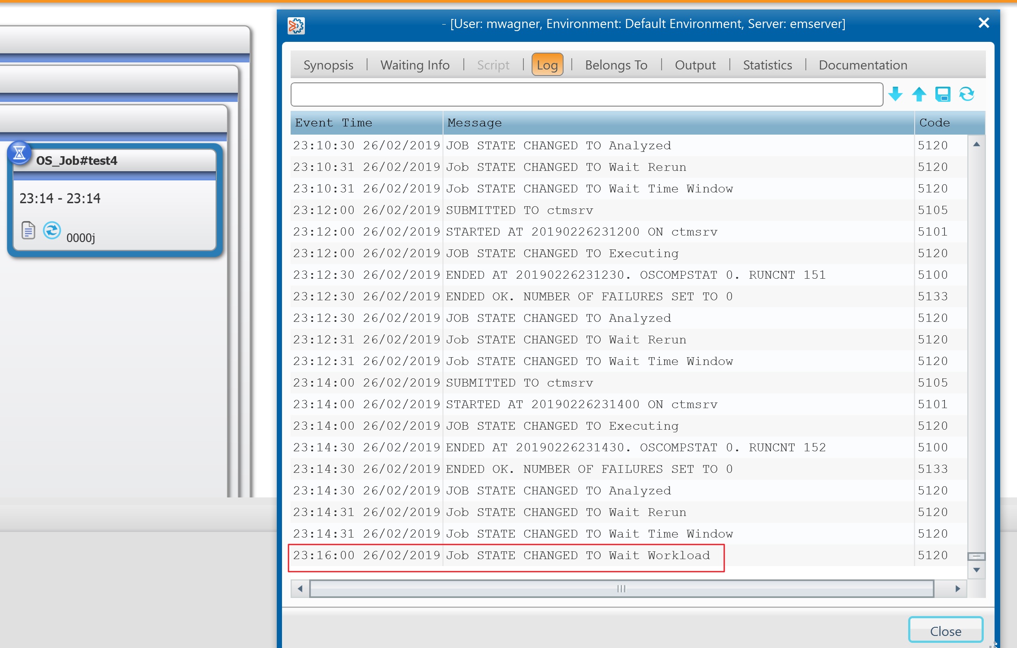Select the 23:14:00 'SUBMITTED TO ctmsrv' row
The height and width of the screenshot is (648, 1017).
629,383
